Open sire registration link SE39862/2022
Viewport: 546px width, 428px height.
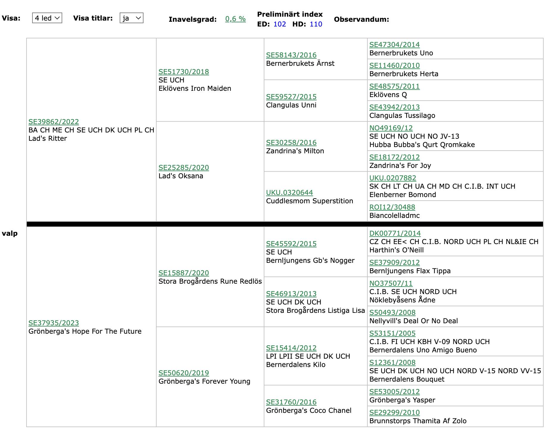tap(54, 122)
